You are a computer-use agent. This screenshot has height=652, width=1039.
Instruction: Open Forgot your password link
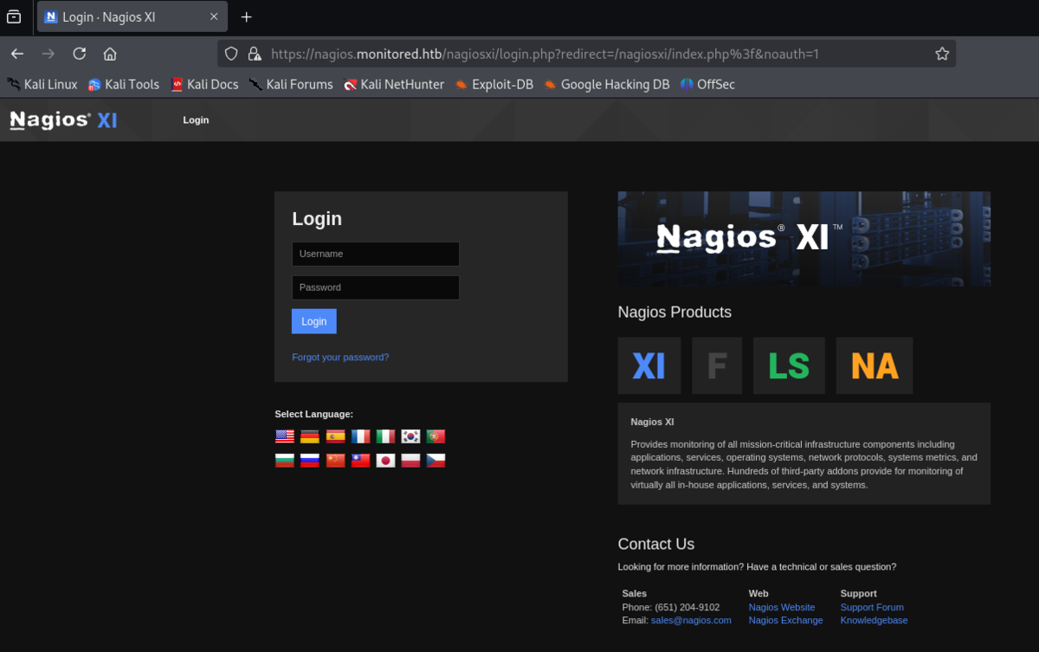point(340,357)
